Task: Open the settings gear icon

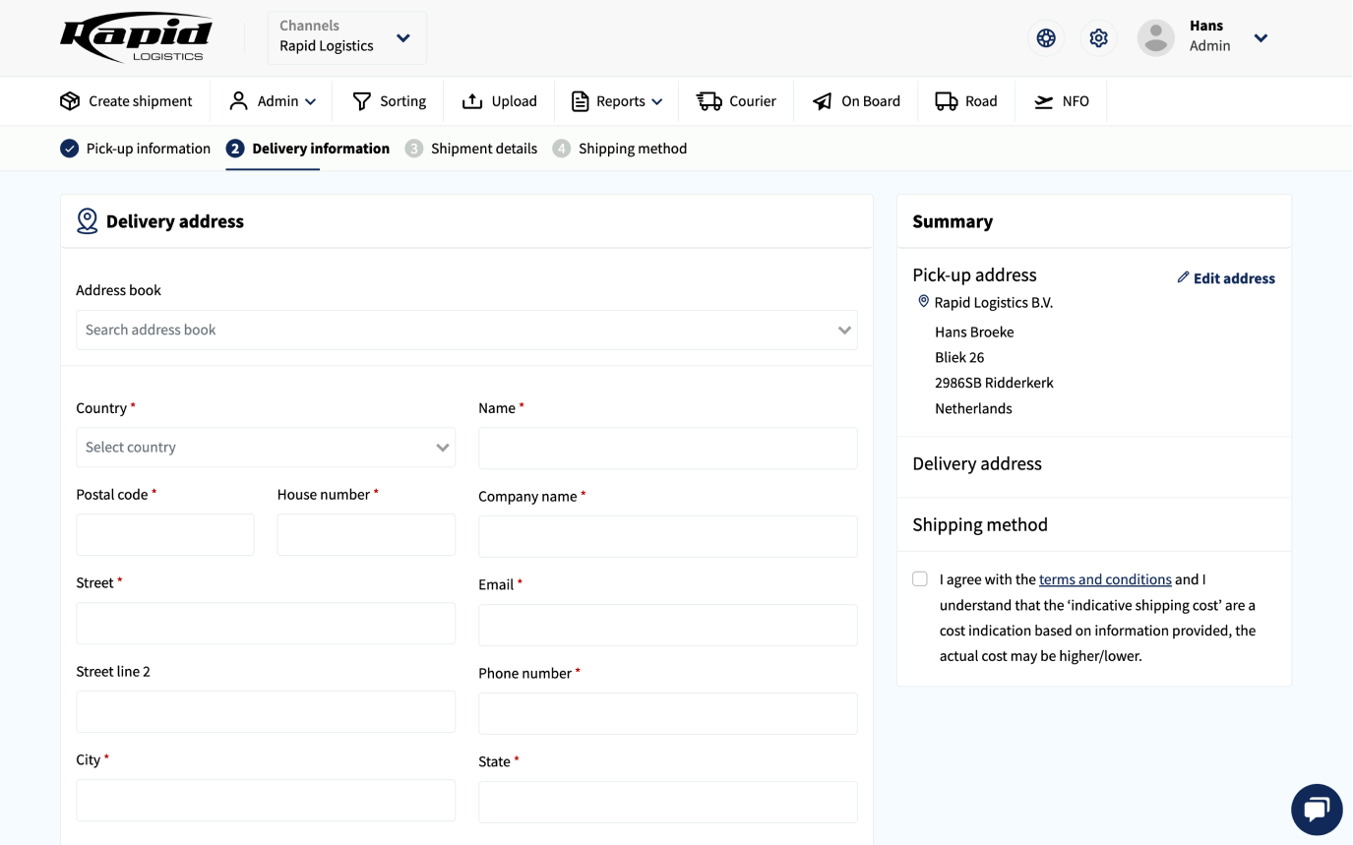Action: pyautogui.click(x=1099, y=38)
